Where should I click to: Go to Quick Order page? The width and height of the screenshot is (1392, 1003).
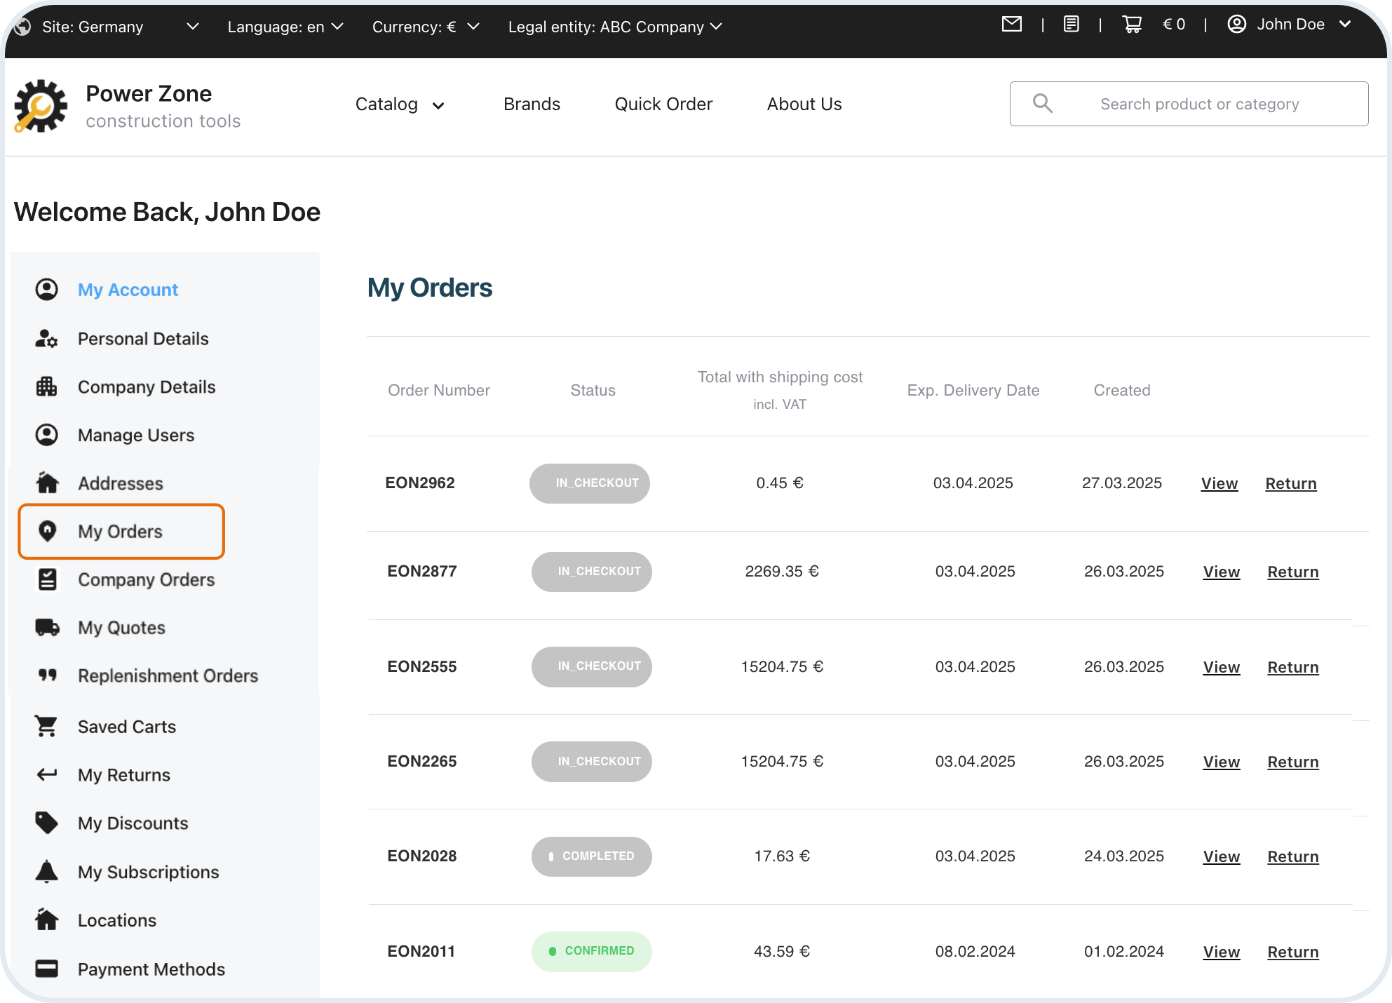tap(663, 105)
